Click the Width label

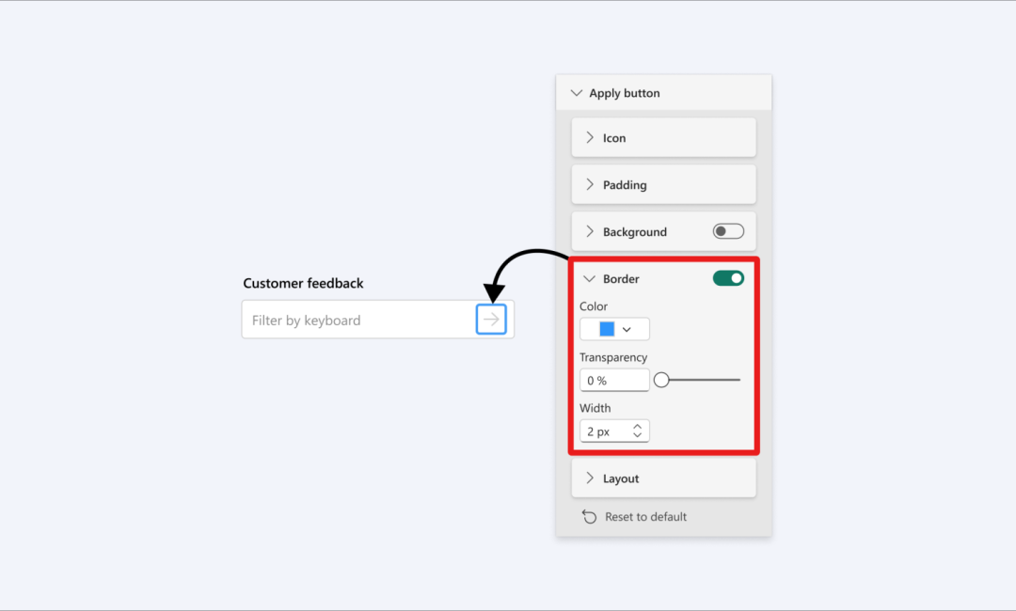click(x=595, y=408)
